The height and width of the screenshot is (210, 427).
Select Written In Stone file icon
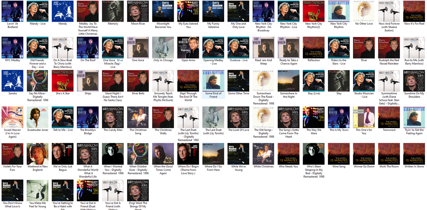[x=414, y=154]
